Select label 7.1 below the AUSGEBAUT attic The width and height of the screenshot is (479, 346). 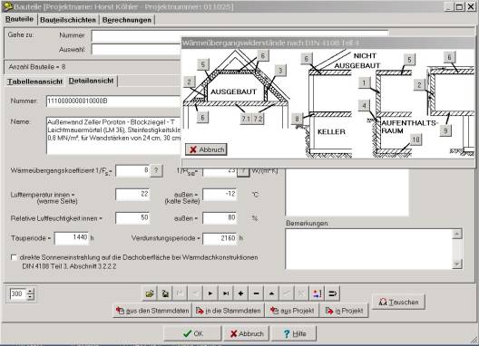click(x=246, y=119)
